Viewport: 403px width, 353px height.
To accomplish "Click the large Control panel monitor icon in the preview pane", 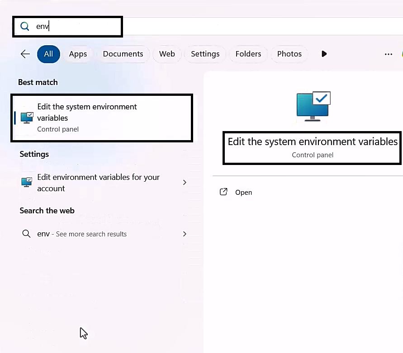I will click(x=313, y=106).
